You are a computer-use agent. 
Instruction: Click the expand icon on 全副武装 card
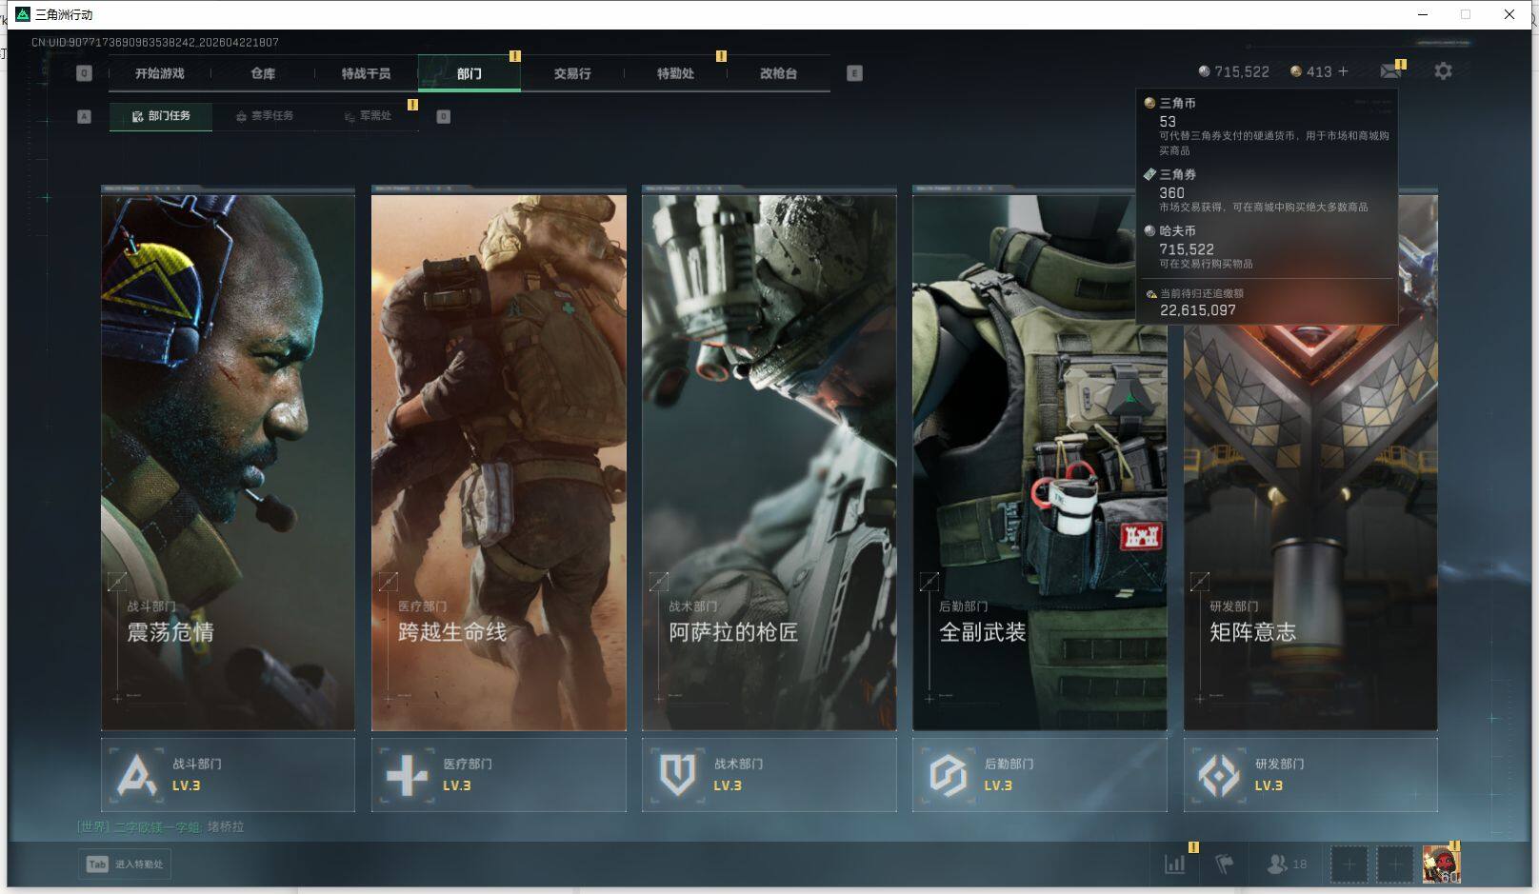pos(929,581)
